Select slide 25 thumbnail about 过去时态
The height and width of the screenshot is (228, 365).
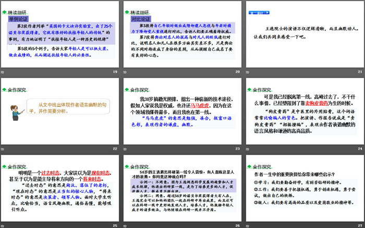pyautogui.click(x=60, y=188)
